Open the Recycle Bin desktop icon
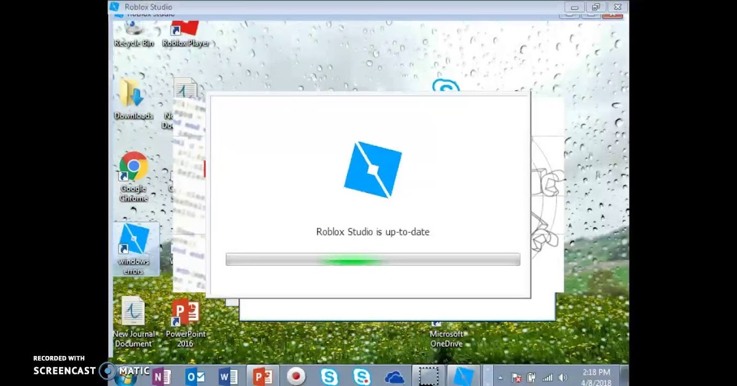 click(x=133, y=34)
